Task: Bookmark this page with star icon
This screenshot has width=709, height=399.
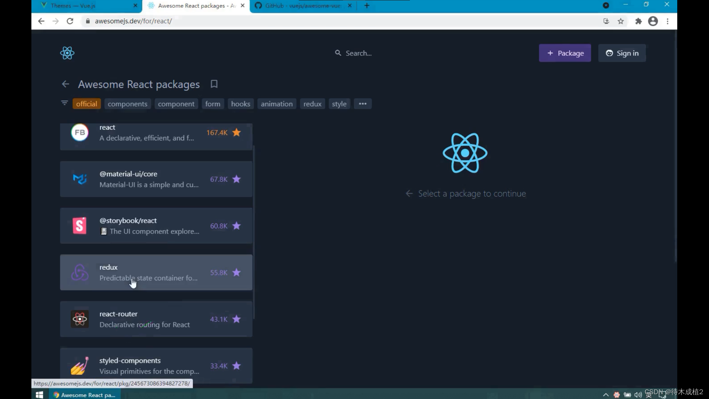Action: click(621, 21)
